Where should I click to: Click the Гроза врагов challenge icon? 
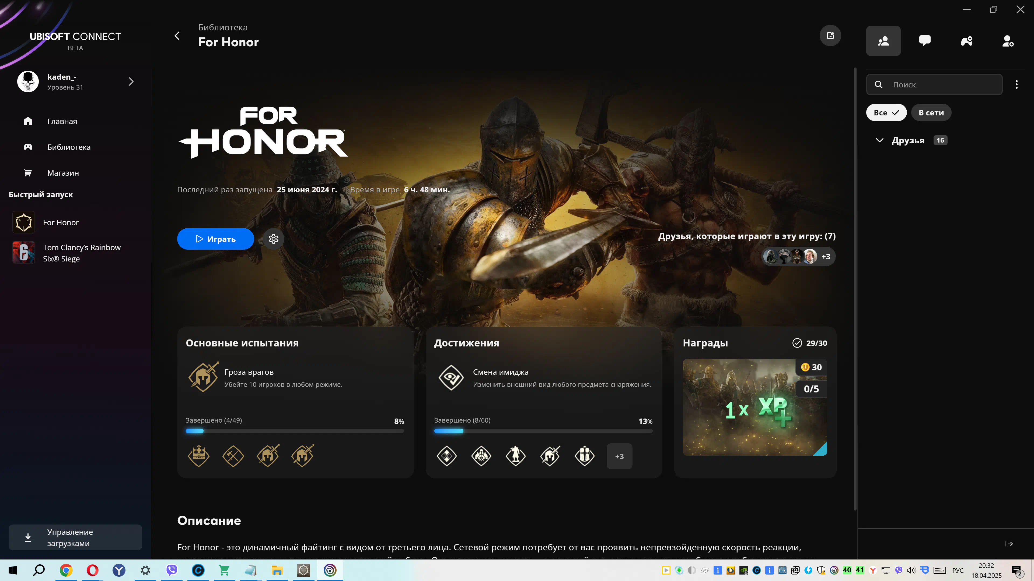pyautogui.click(x=204, y=377)
